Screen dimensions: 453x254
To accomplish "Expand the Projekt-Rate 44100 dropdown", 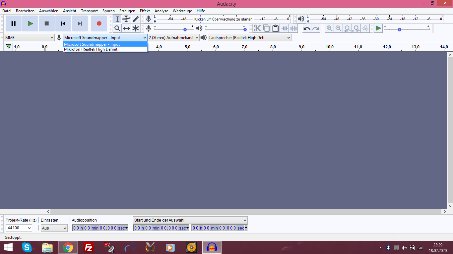I will pyautogui.click(x=19, y=228).
